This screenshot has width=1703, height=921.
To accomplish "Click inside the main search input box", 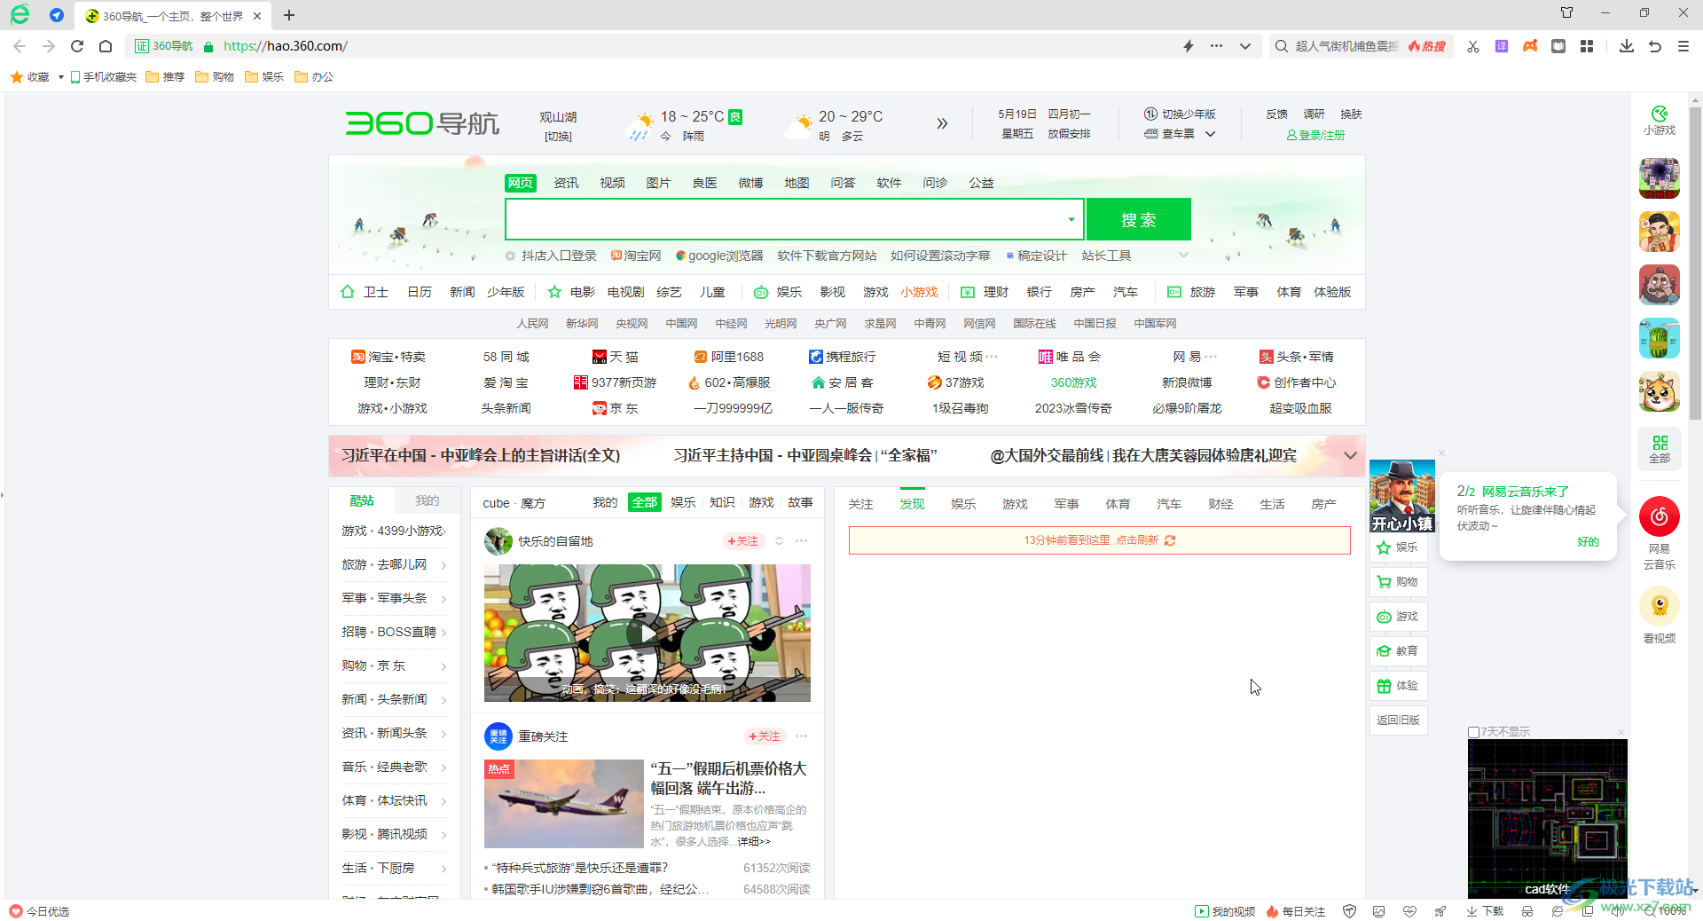I will point(784,219).
